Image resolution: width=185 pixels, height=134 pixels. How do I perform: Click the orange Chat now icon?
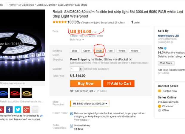[x=160, y=106]
